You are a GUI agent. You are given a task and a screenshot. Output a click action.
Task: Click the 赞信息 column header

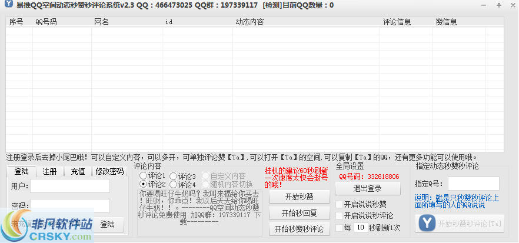coord(459,22)
